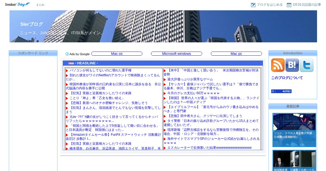The height and width of the screenshot is (171, 326).
Task: Click the Ads by Google info icon
Action: point(67,54)
